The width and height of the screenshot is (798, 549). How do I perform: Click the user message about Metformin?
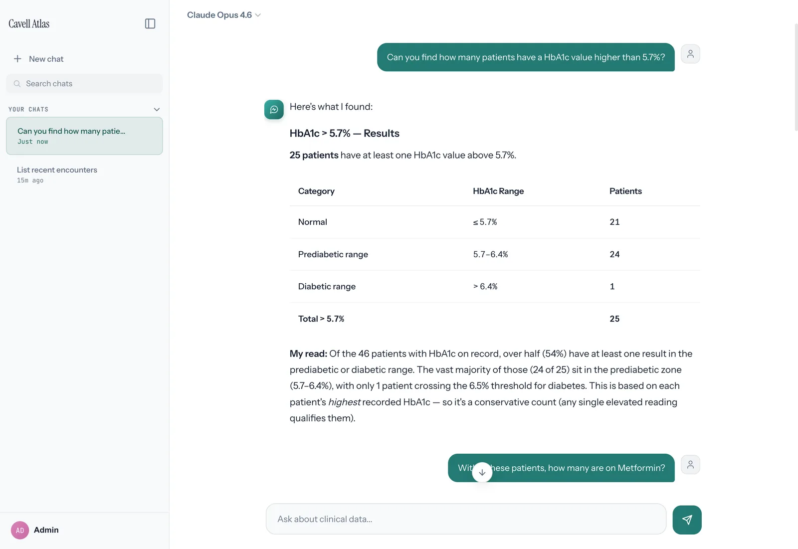click(561, 468)
